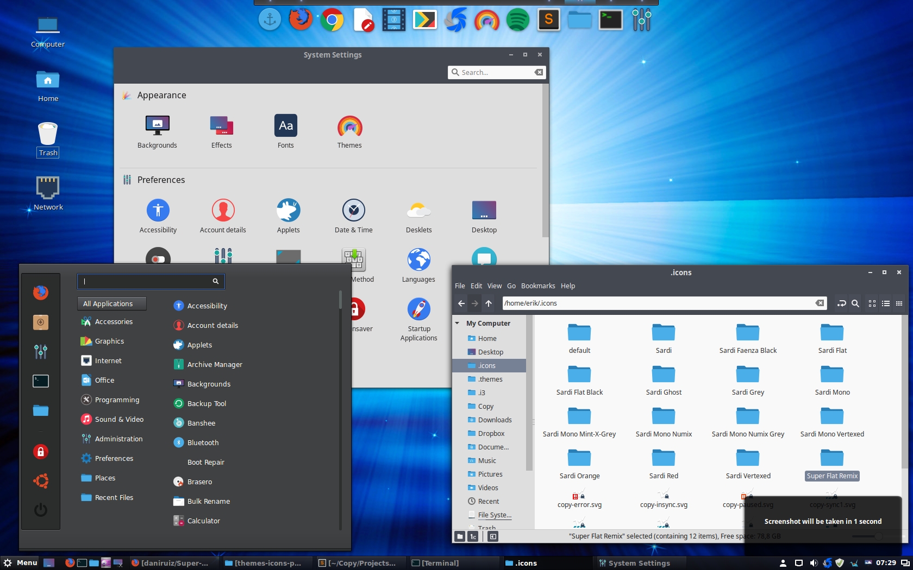
Task: Switch file manager to compact view
Action: pyautogui.click(x=899, y=303)
